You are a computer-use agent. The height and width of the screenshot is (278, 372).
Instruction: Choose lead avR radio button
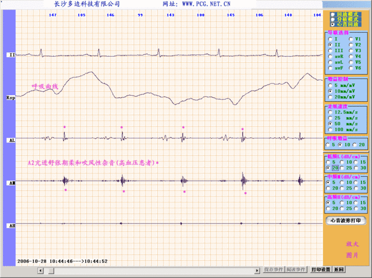tap(330, 57)
